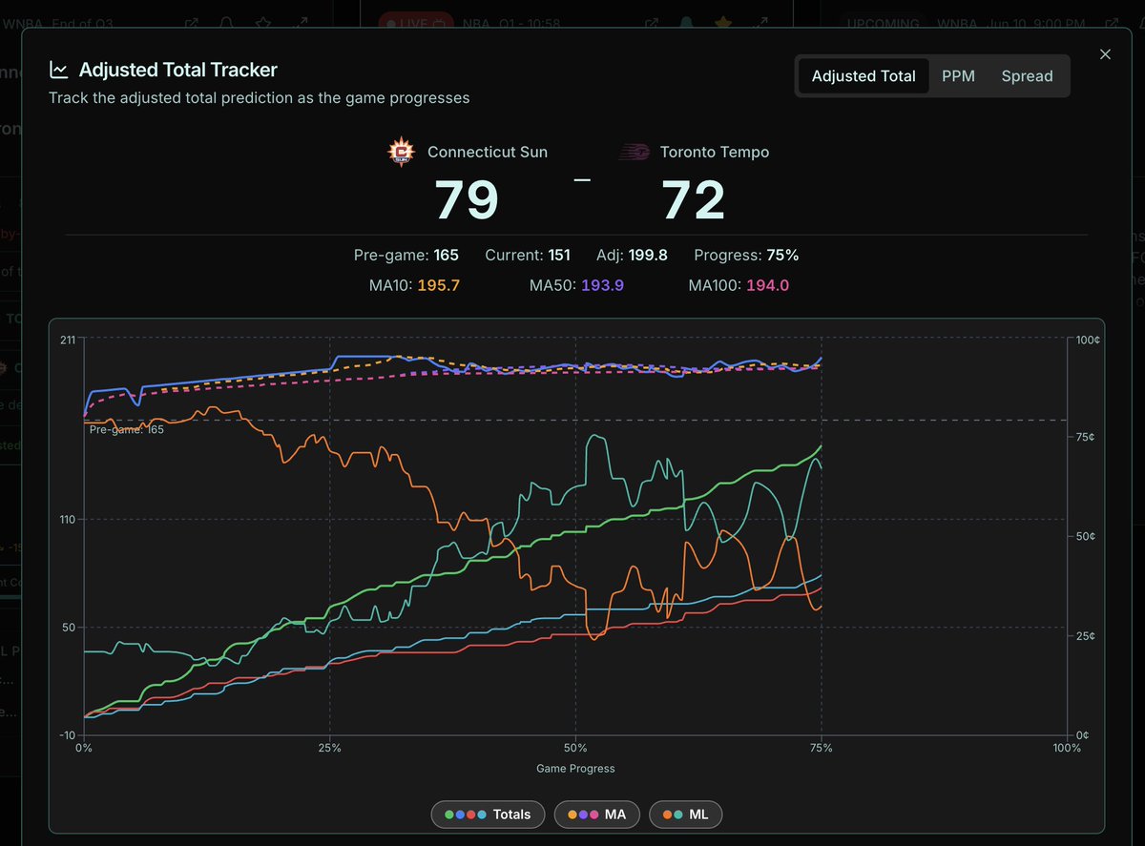Viewport: 1145px width, 846px height.
Task: Click the 100% x-axis label
Action: tap(1067, 749)
